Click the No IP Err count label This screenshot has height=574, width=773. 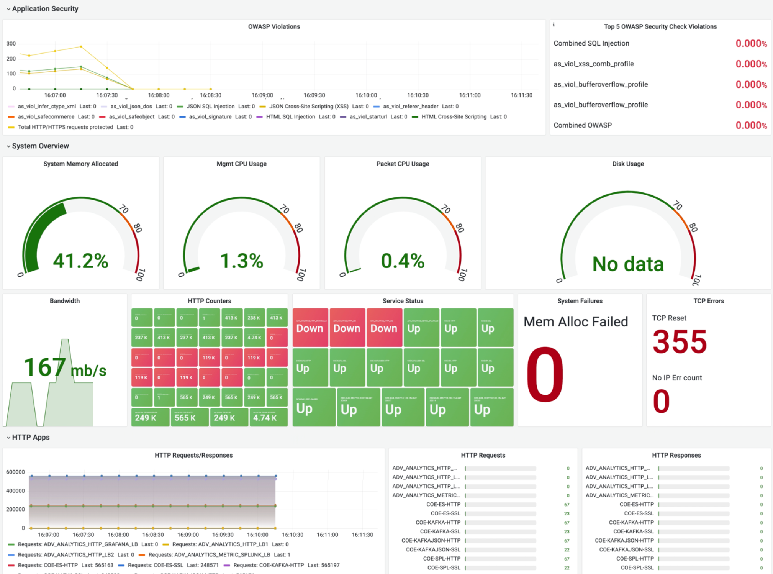click(677, 377)
